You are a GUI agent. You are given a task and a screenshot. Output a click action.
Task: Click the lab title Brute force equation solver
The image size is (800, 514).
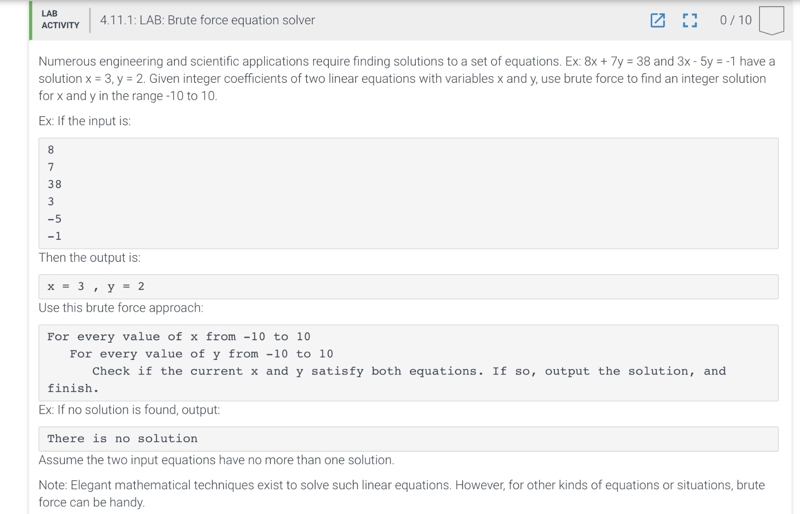click(207, 20)
